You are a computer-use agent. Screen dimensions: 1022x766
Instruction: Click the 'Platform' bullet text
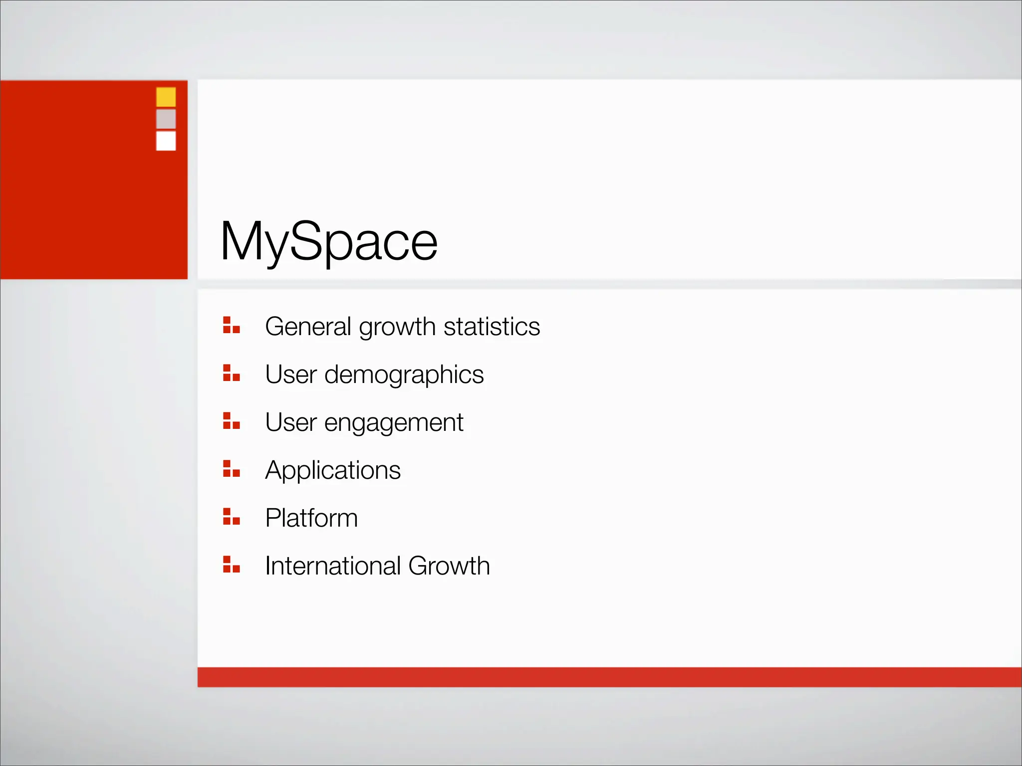tap(311, 518)
